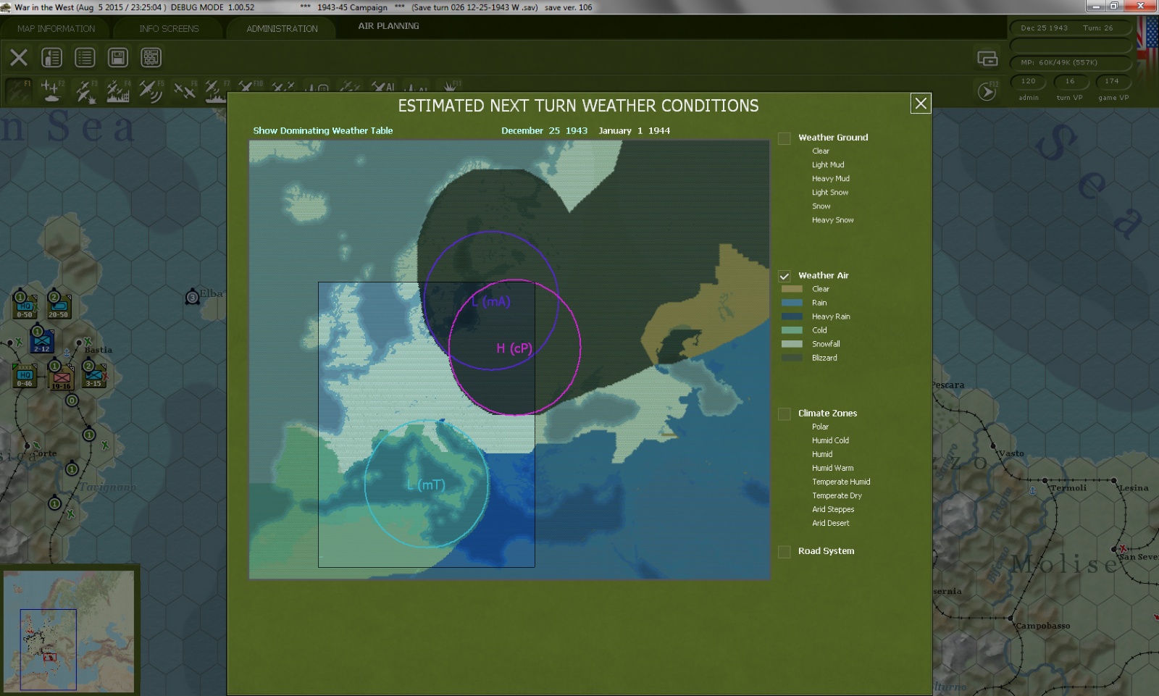Click the overlapping windows icon at top right

pyautogui.click(x=987, y=59)
